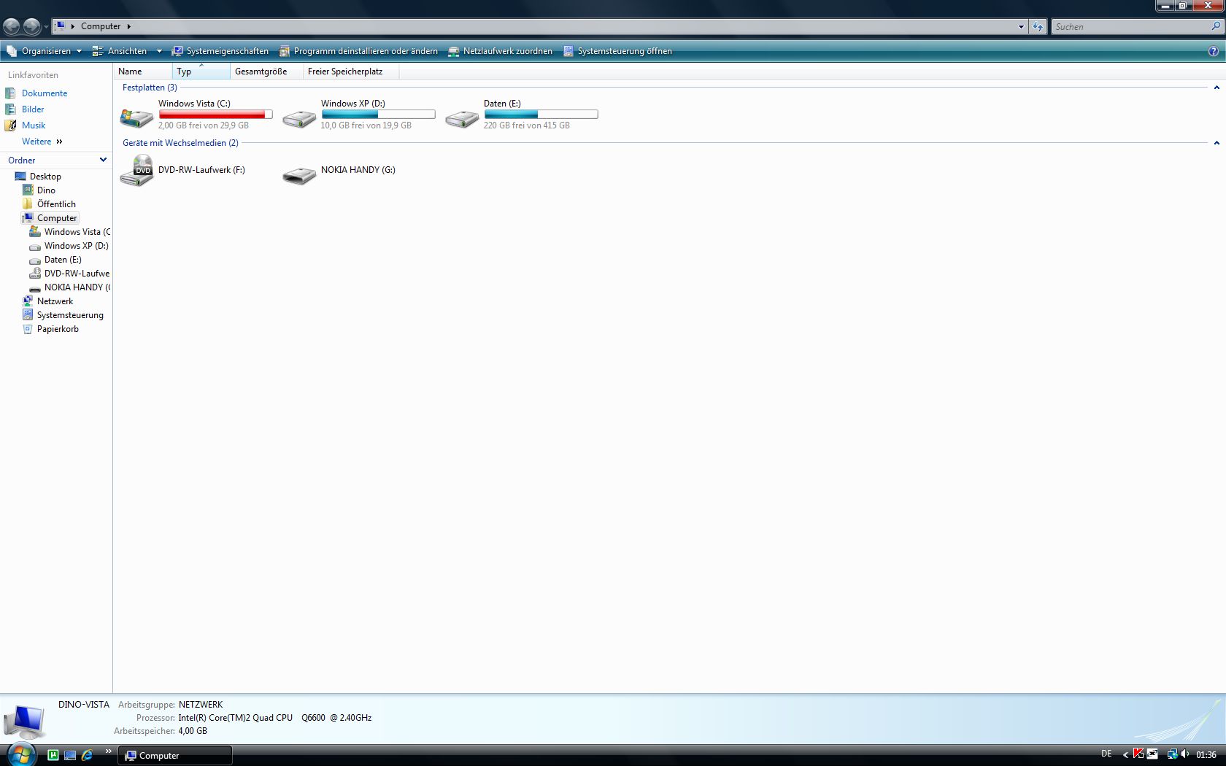Collapse the Geräte mit Wechselmedien group
This screenshot has height=766, width=1226.
1217,143
